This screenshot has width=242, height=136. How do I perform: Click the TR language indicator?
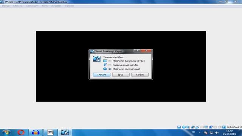(x=193, y=132)
